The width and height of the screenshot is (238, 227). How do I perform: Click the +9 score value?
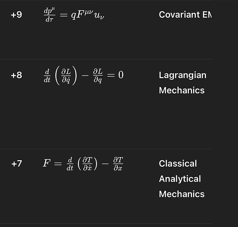(x=16, y=15)
